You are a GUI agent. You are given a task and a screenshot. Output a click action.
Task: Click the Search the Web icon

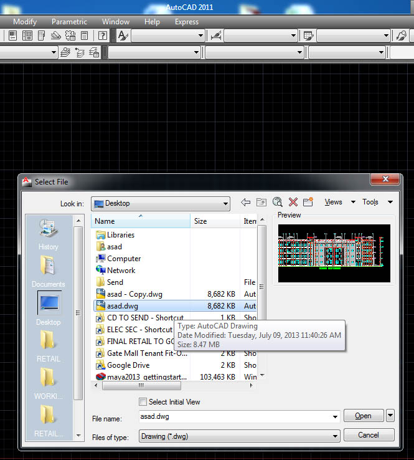point(277,202)
